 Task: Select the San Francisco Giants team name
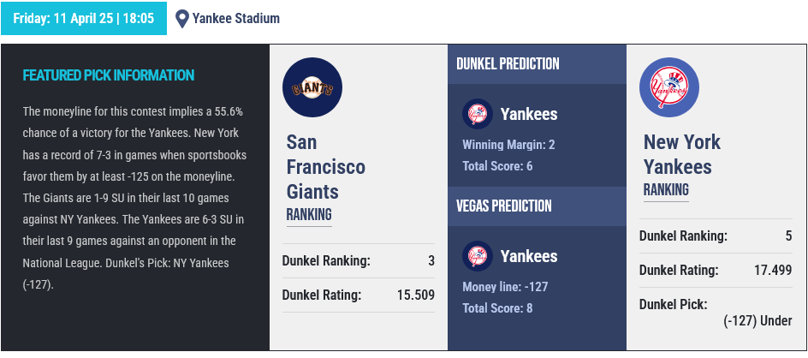(325, 167)
